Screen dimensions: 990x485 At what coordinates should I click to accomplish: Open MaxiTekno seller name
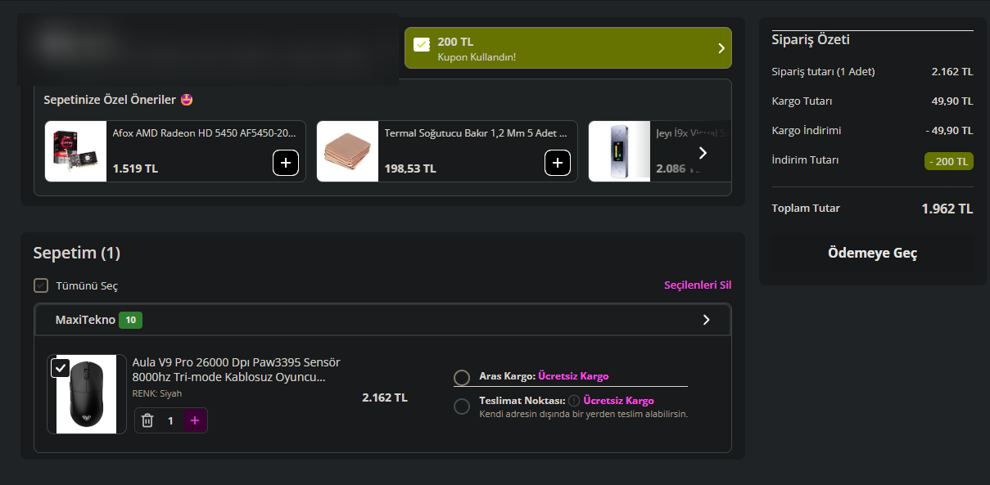point(85,320)
